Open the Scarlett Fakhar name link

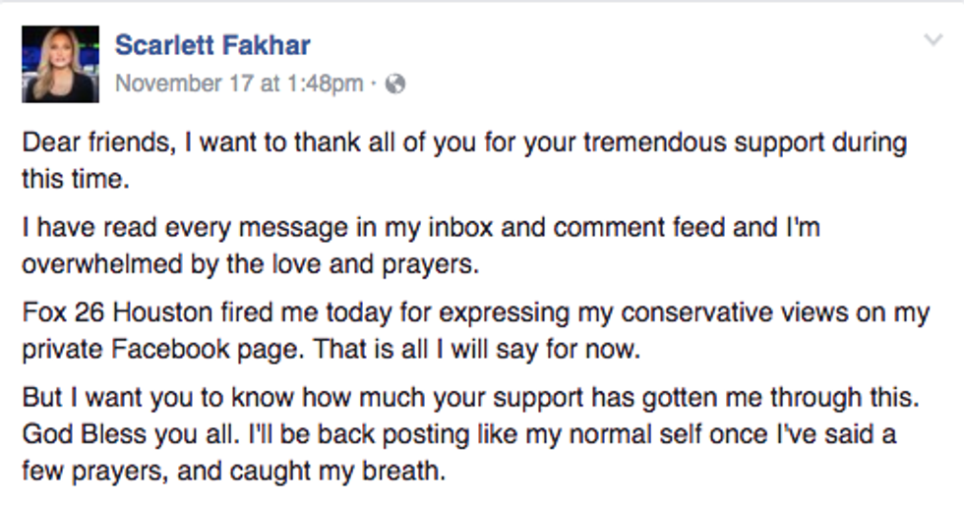212,44
